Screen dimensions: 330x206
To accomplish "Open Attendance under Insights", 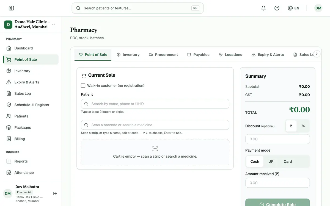I will [31, 173].
